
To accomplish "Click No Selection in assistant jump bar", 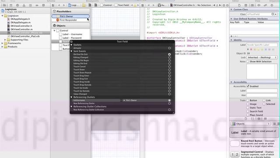I will coord(204,5).
